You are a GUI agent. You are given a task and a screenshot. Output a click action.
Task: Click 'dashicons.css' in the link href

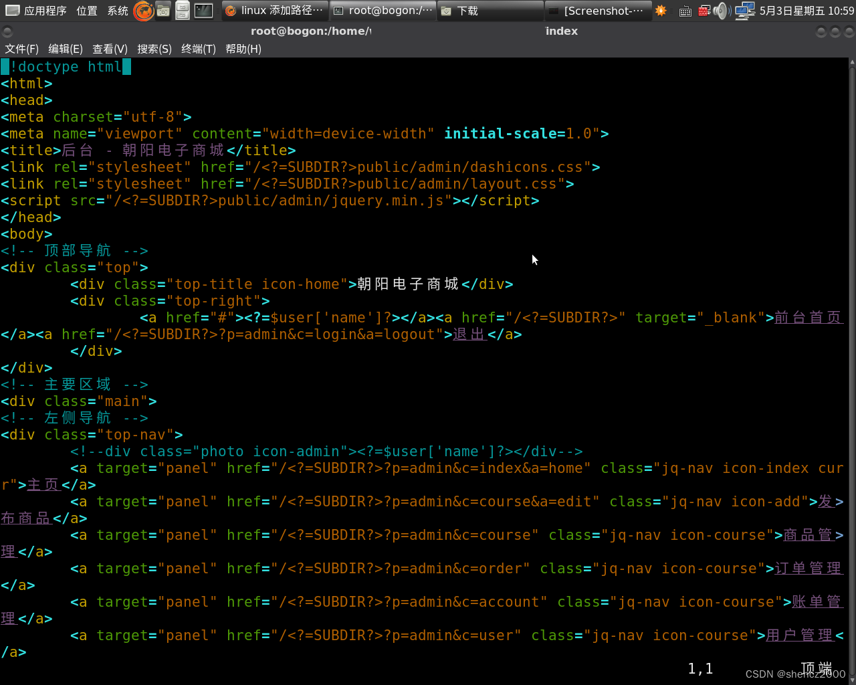pyautogui.click(x=527, y=167)
